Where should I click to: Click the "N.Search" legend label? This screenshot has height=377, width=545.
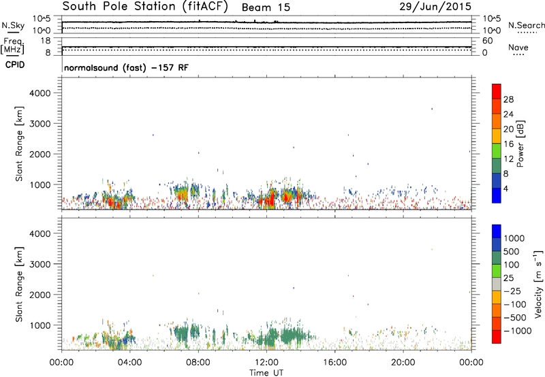527,25
